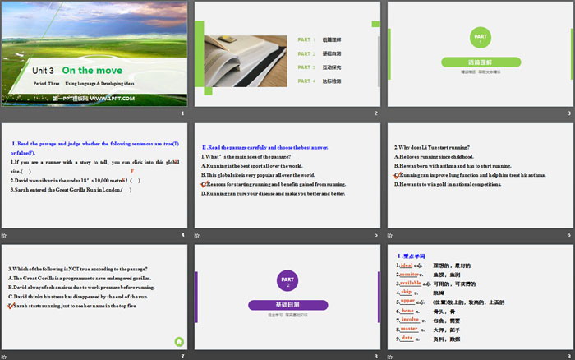The image size is (575, 360).
Task: Click animation star icon under slide 6
Action: click(x=390, y=235)
